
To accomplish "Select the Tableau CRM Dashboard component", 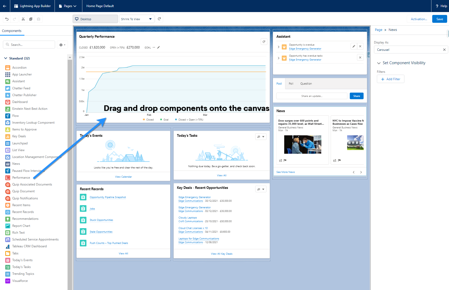I will click(29, 246).
